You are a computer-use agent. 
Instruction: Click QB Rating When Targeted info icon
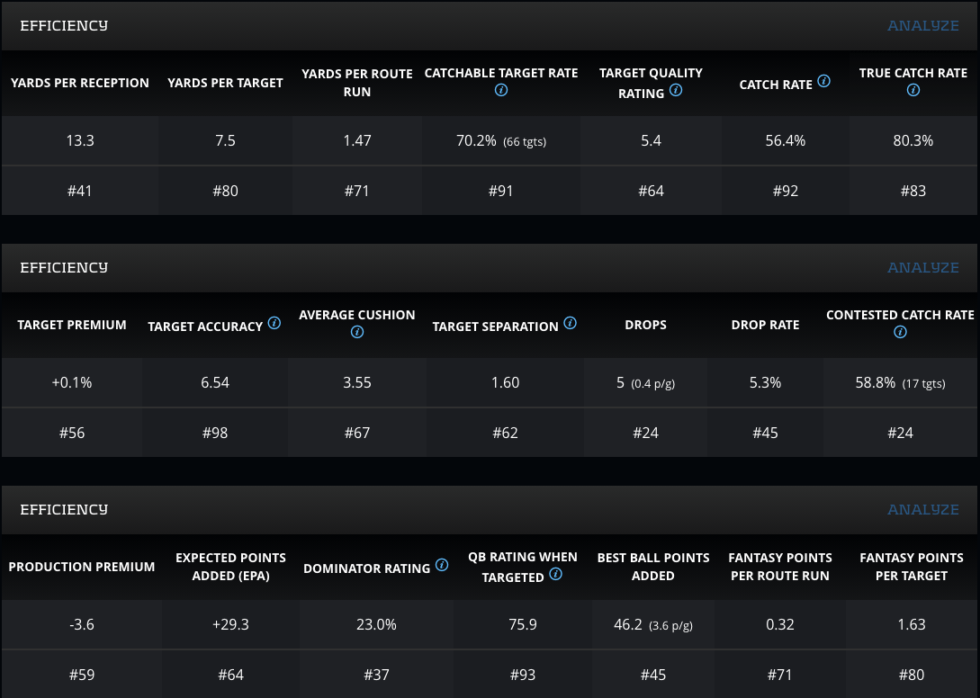[x=555, y=574]
